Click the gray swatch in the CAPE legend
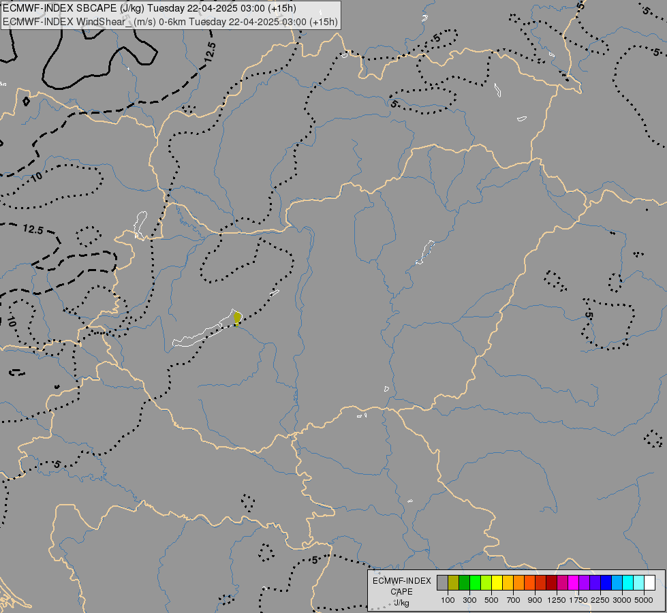 (x=442, y=583)
